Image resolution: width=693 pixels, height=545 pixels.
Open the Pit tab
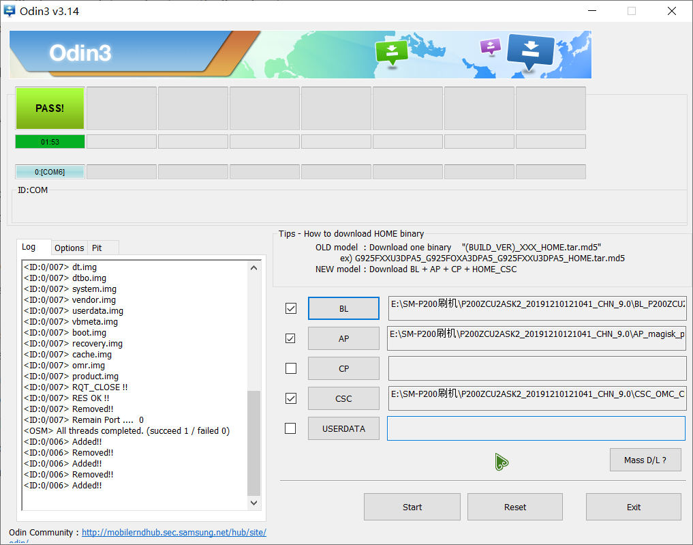(97, 248)
